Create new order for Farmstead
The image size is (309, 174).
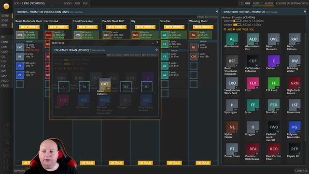pyautogui.click(x=58, y=27)
